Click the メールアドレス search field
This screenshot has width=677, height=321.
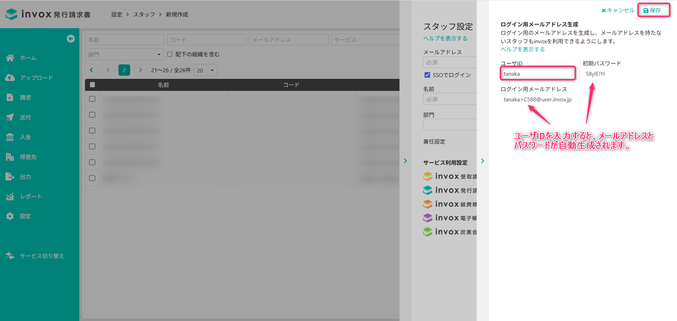[289, 40]
